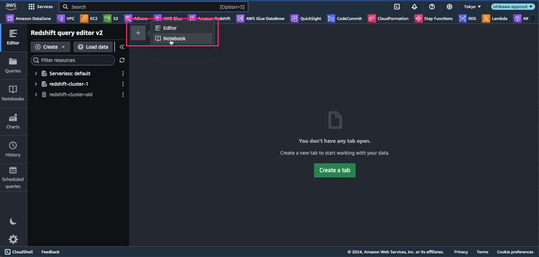Select Editor in the left sidebar
The height and width of the screenshot is (257, 539).
pos(13,37)
